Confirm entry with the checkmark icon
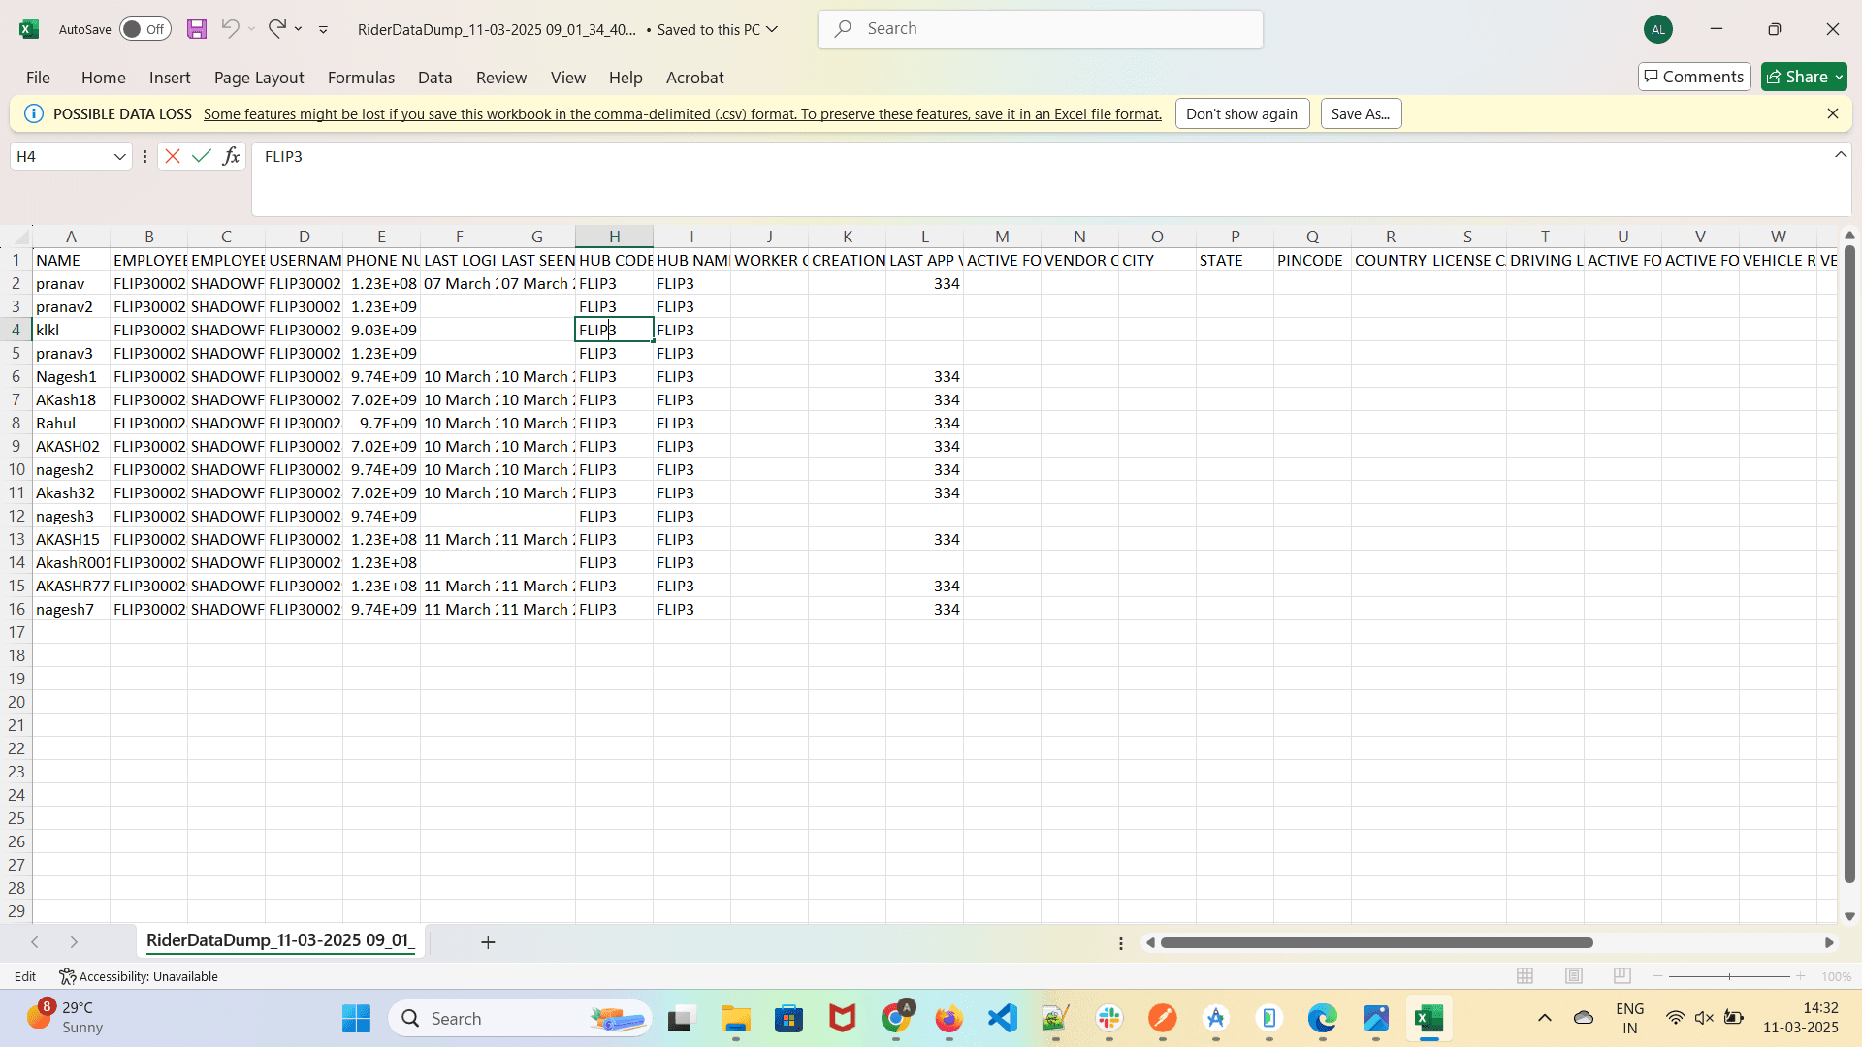The height and width of the screenshot is (1047, 1862). tap(202, 156)
